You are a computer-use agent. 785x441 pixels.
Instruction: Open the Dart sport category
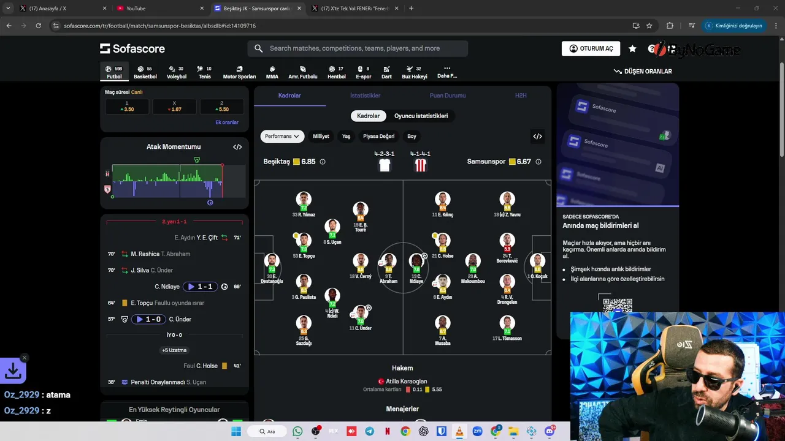(386, 72)
